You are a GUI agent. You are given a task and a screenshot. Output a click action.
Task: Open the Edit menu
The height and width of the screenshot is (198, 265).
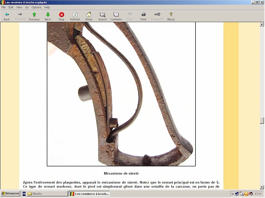[11, 7]
